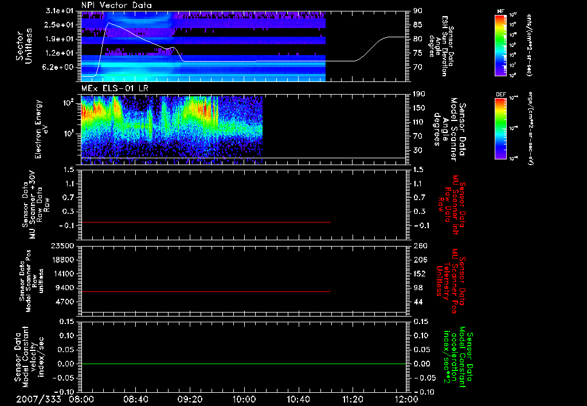Click the "08:00" time tick label
The height and width of the screenshot is (406, 587).
tap(81, 399)
